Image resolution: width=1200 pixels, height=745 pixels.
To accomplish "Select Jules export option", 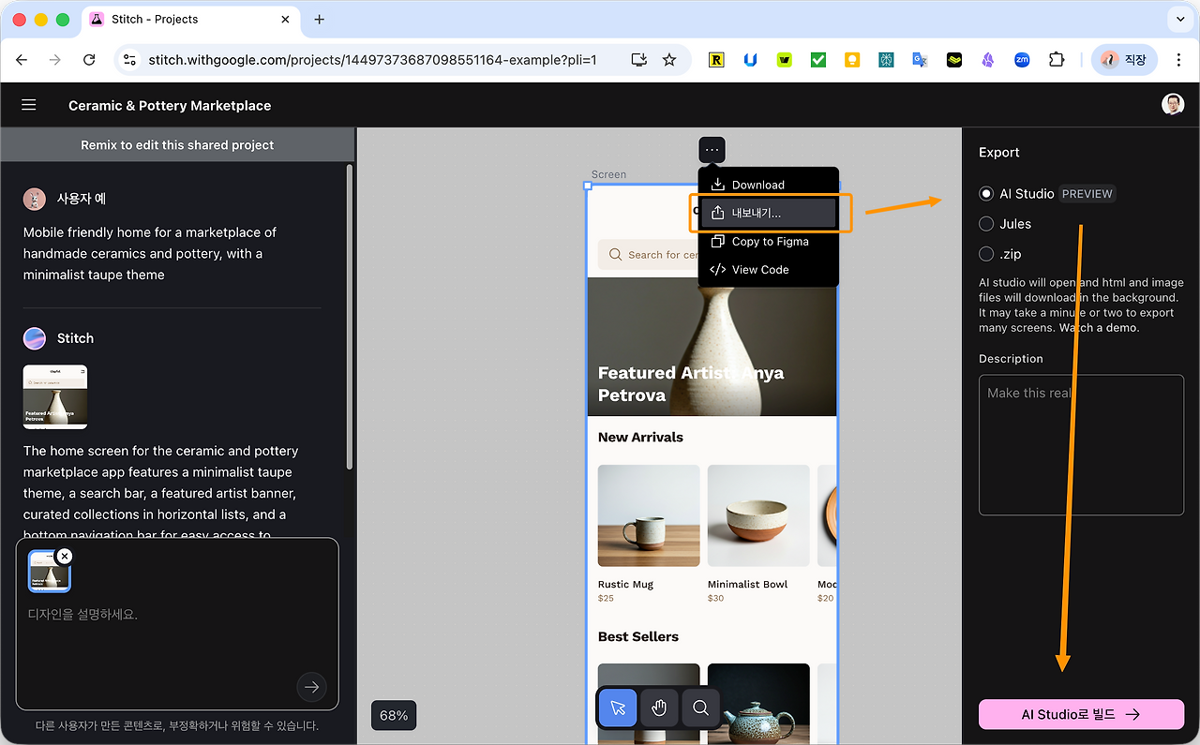I will 986,224.
